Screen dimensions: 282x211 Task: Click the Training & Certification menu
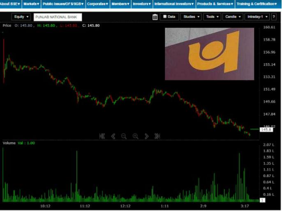click(x=257, y=4)
